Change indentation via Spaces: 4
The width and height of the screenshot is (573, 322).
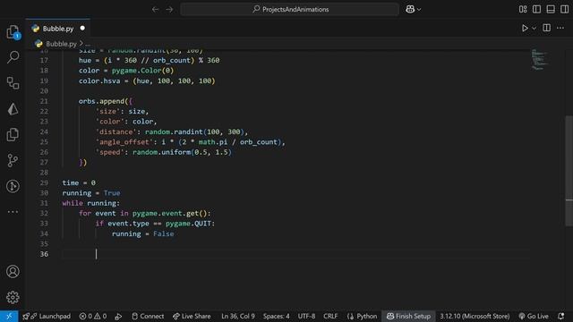tap(277, 316)
